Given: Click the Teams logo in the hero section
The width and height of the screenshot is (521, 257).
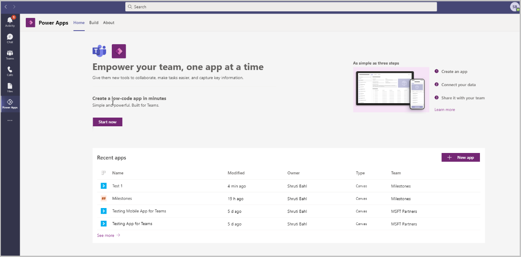Looking at the screenshot, I should pyautogui.click(x=99, y=51).
